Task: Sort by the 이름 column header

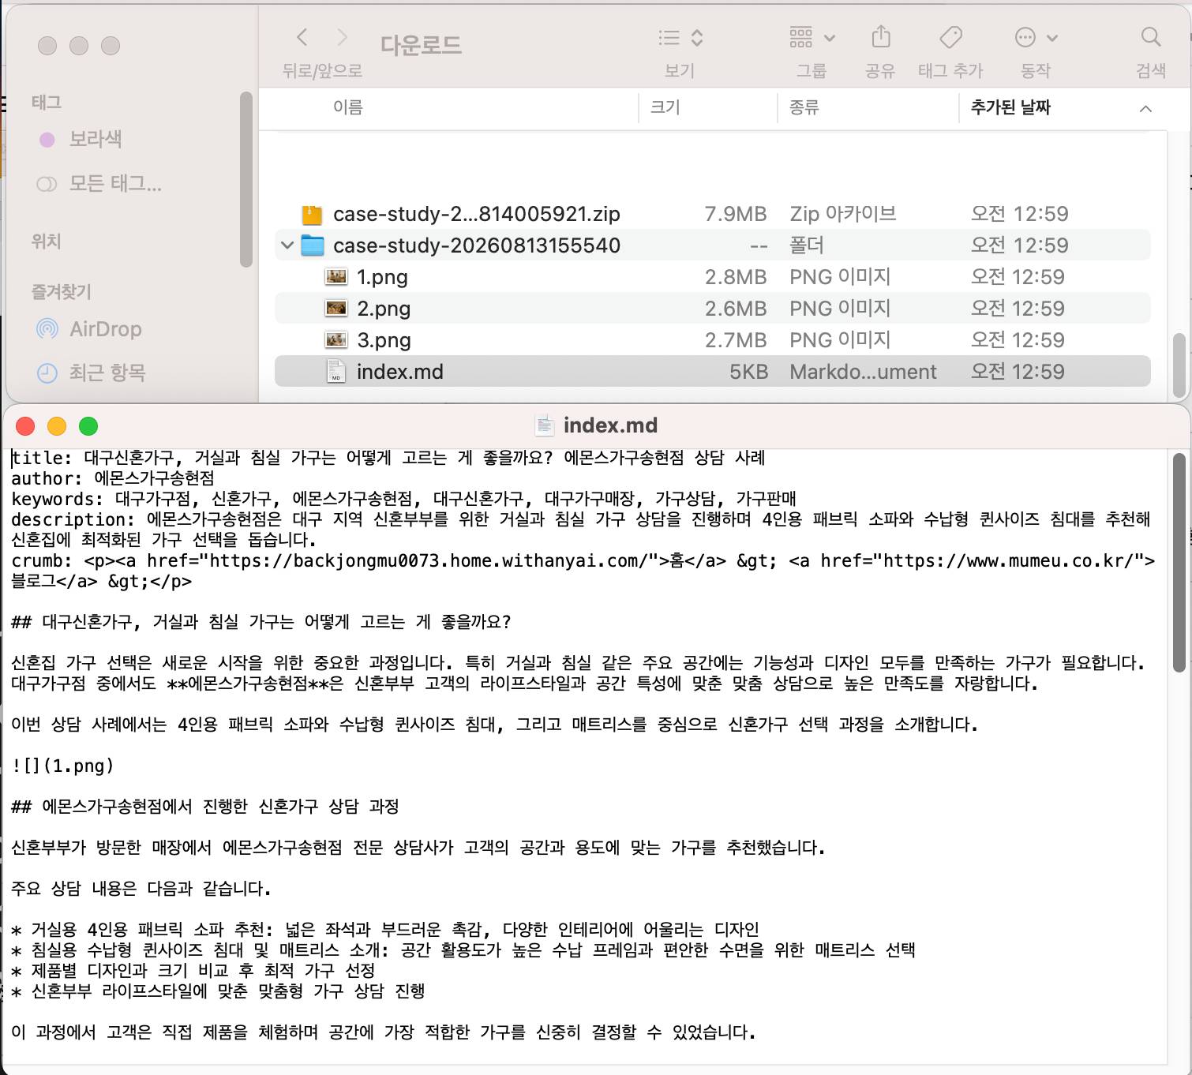Action: (x=348, y=107)
